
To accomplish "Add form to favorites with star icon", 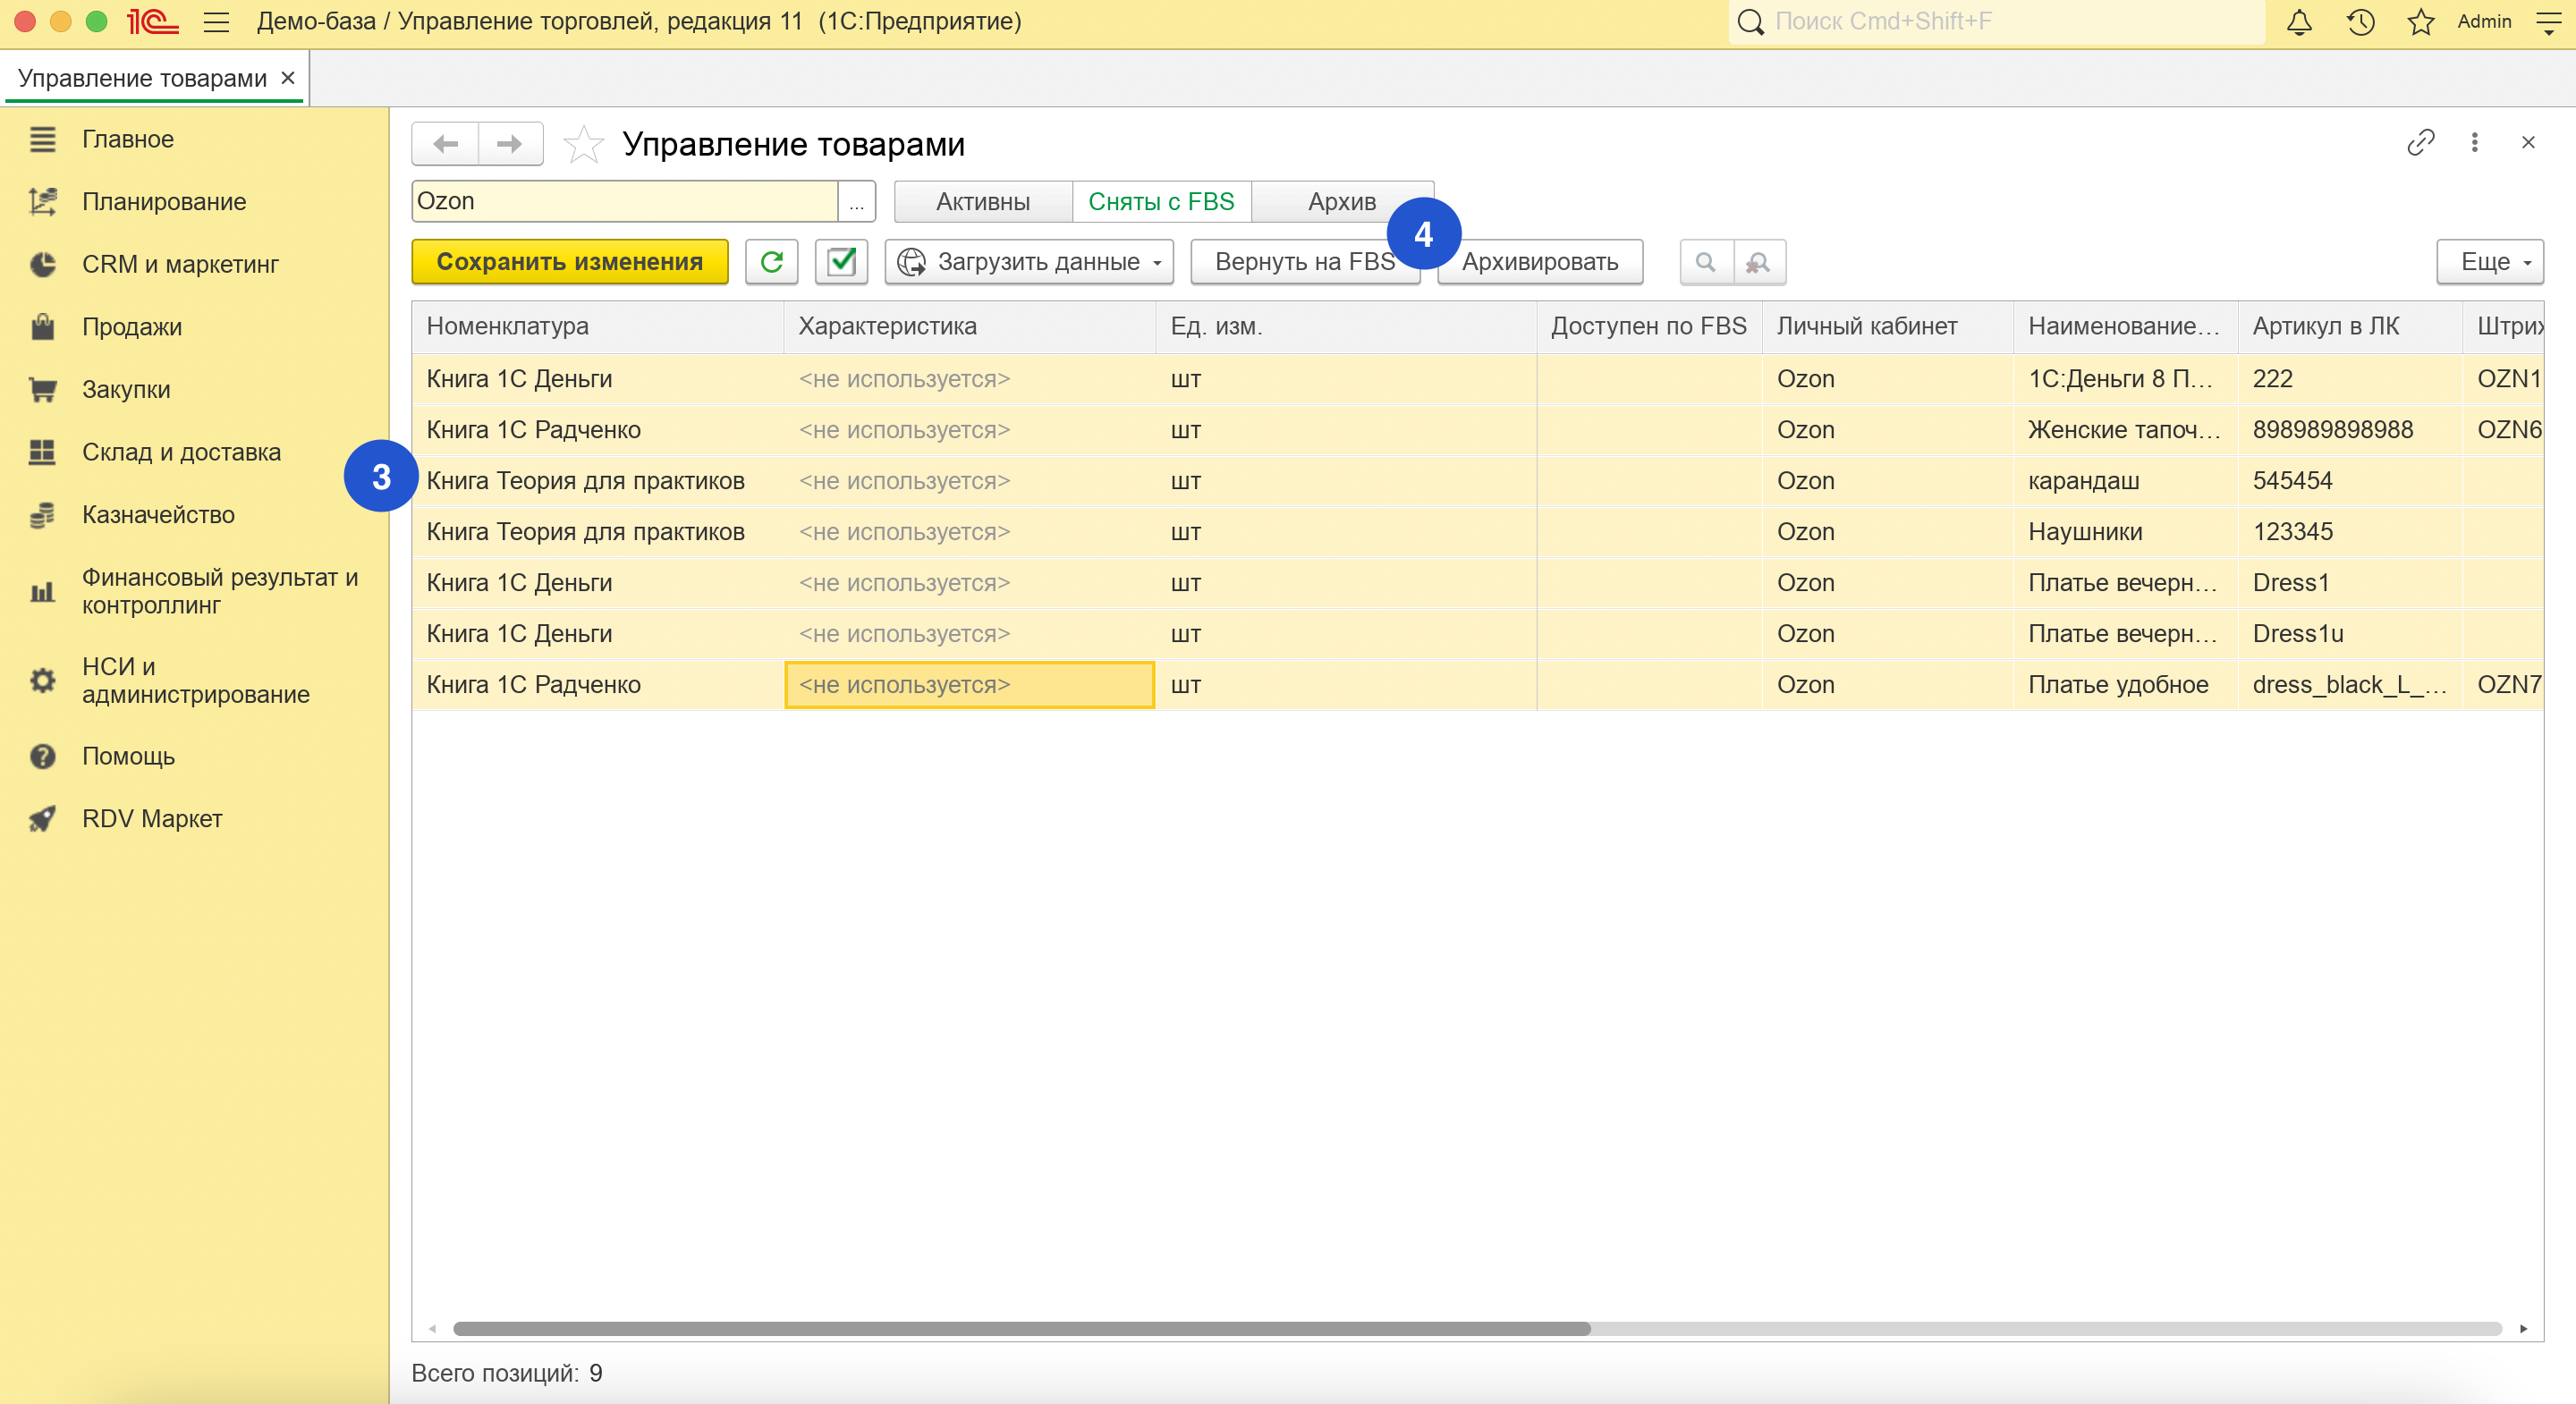I will coord(583,145).
